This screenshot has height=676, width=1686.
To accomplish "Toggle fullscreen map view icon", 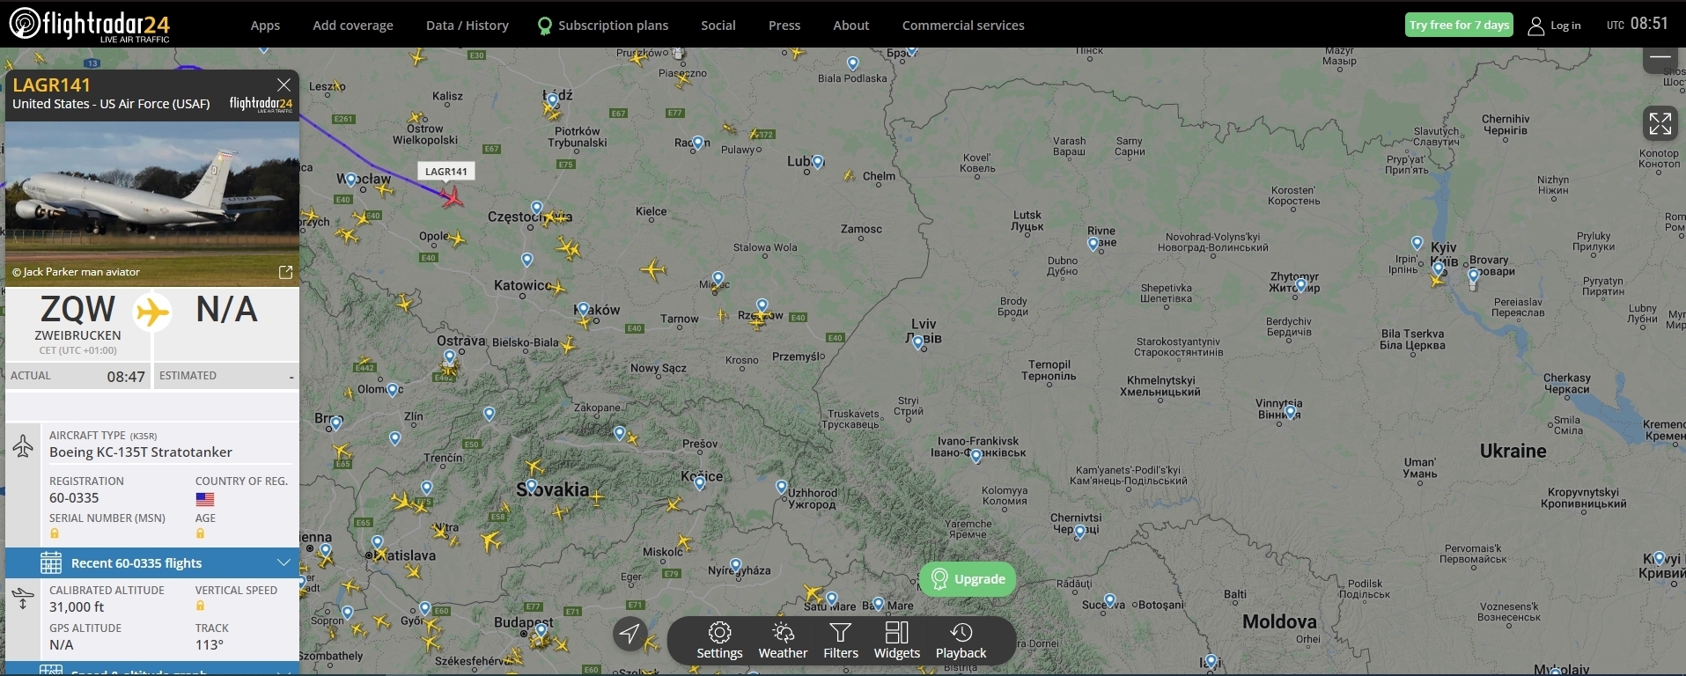I will (1660, 124).
